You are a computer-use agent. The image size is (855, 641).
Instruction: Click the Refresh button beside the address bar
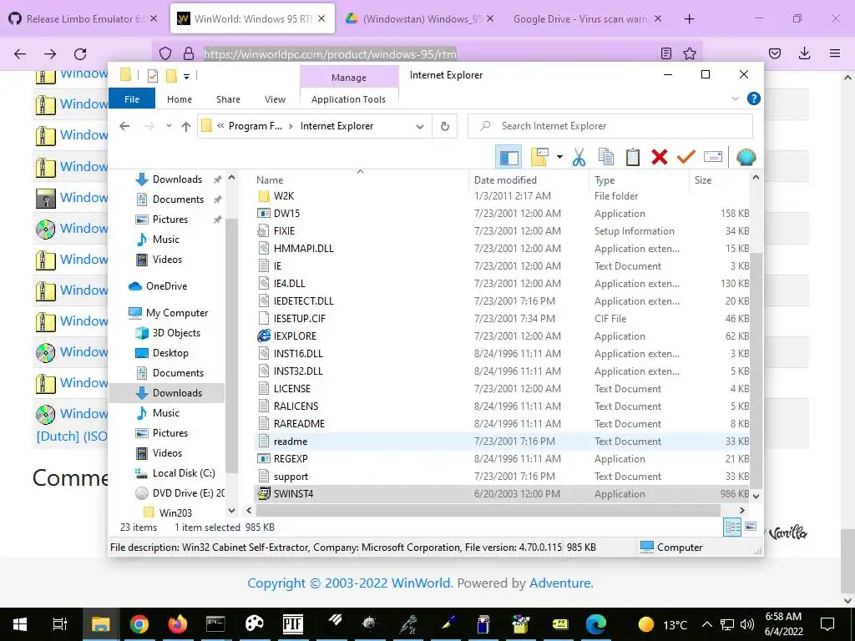pyautogui.click(x=445, y=127)
